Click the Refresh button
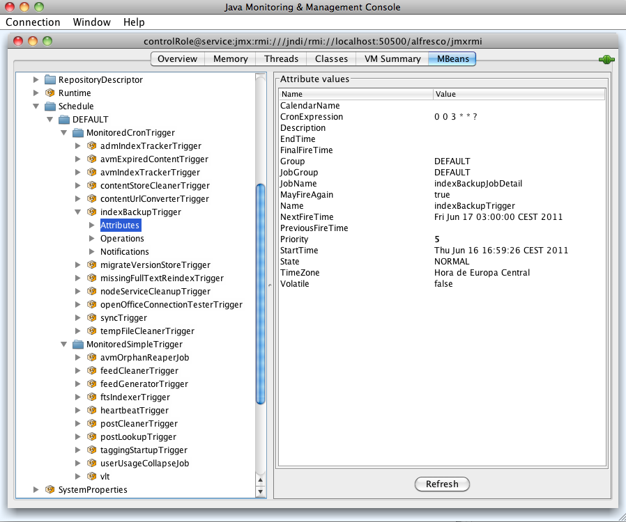Image resolution: width=626 pixels, height=522 pixels. 442,484
